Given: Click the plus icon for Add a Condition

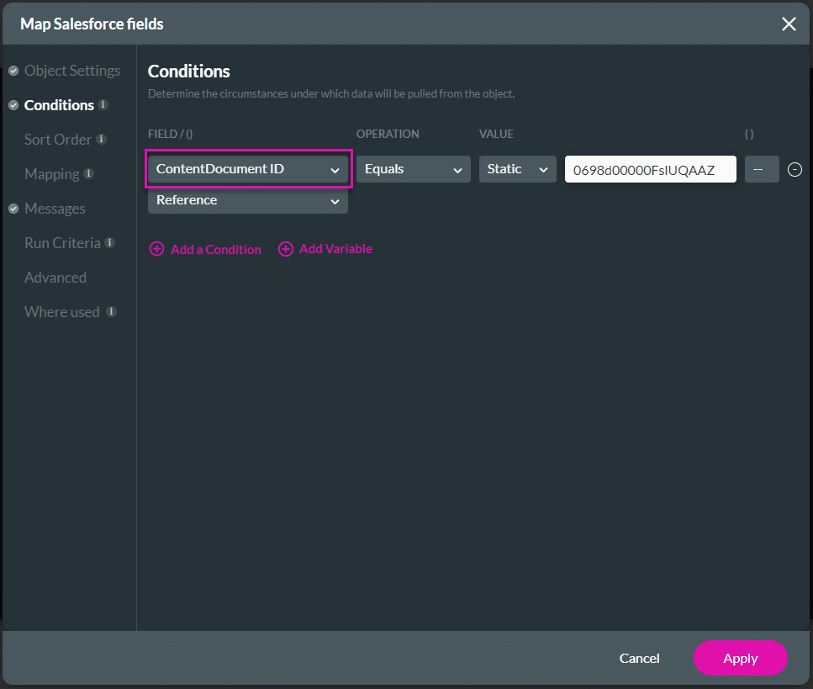Looking at the screenshot, I should [157, 249].
